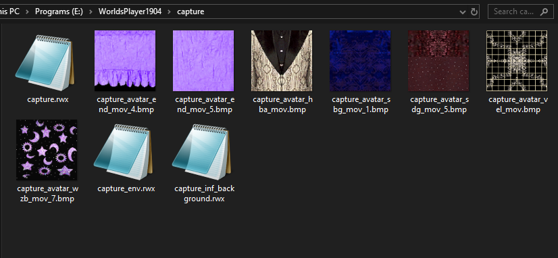Click the capture_env.rwx file name
This screenshot has width=558, height=258.
(126, 188)
